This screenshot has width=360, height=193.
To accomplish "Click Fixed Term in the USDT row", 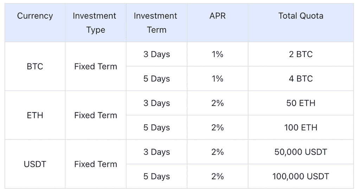I will 95,164.
